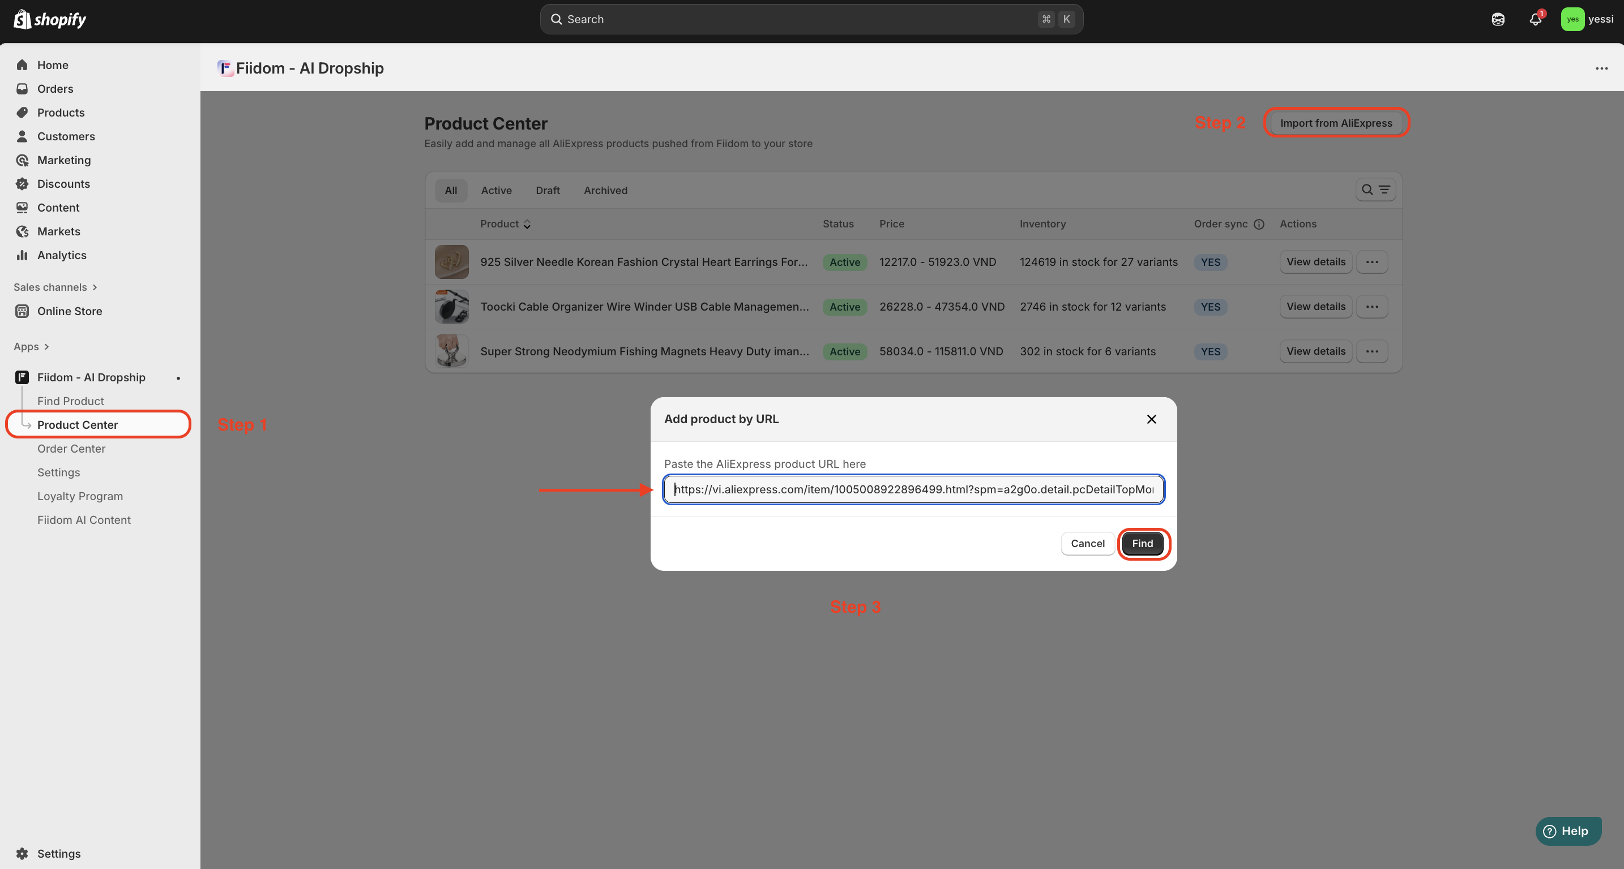The width and height of the screenshot is (1624, 869).
Task: Click the search and filter icon in table
Action: click(x=1375, y=190)
